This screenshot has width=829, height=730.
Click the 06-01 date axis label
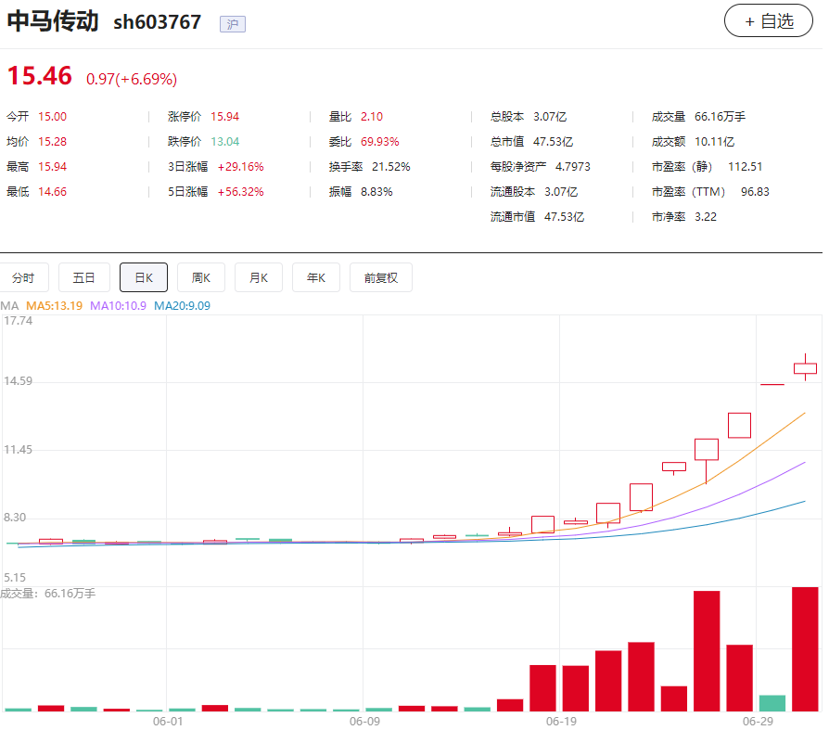[x=168, y=721]
